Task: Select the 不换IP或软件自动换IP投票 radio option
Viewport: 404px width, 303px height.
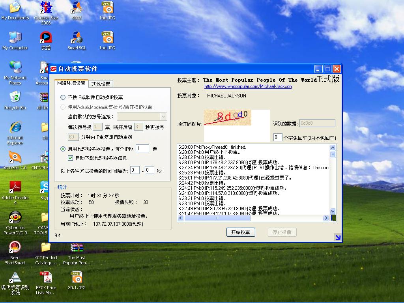Action: point(63,97)
